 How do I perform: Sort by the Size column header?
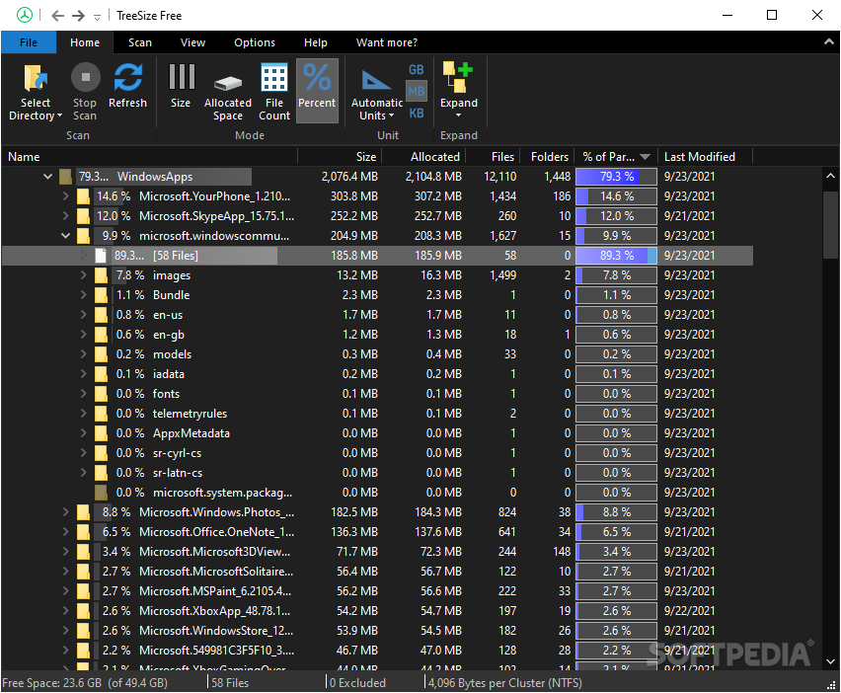(x=340, y=157)
